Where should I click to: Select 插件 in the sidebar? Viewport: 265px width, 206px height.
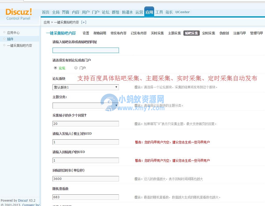10,39
